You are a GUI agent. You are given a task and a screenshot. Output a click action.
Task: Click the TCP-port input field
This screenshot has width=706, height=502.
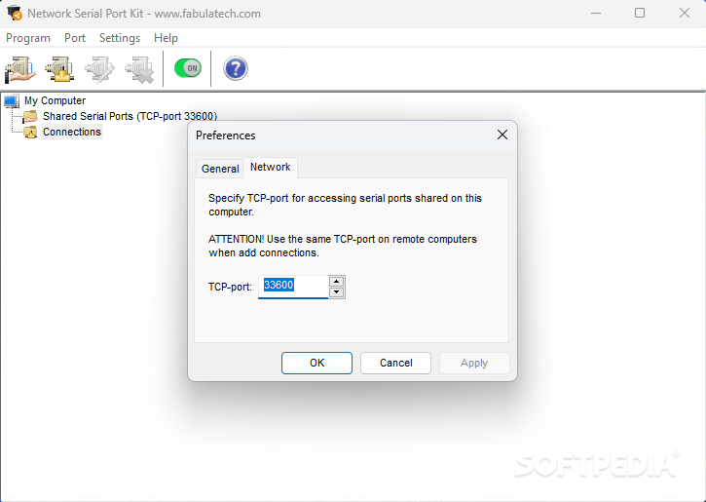click(293, 287)
